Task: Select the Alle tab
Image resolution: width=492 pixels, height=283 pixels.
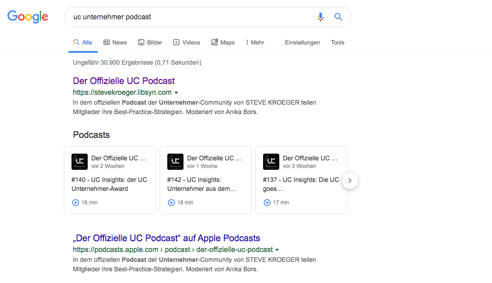Action: 83,42
